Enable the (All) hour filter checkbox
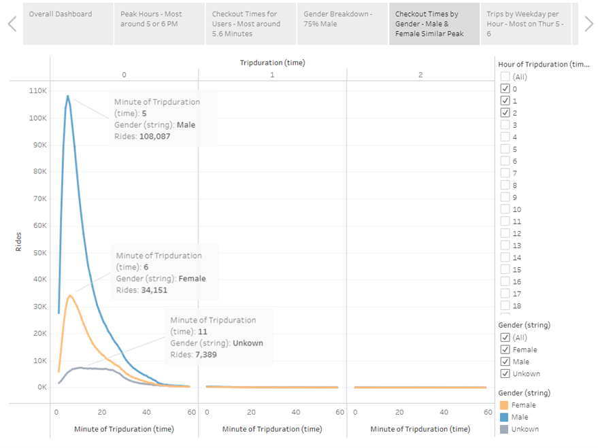The width and height of the screenshot is (598, 448). 505,77
